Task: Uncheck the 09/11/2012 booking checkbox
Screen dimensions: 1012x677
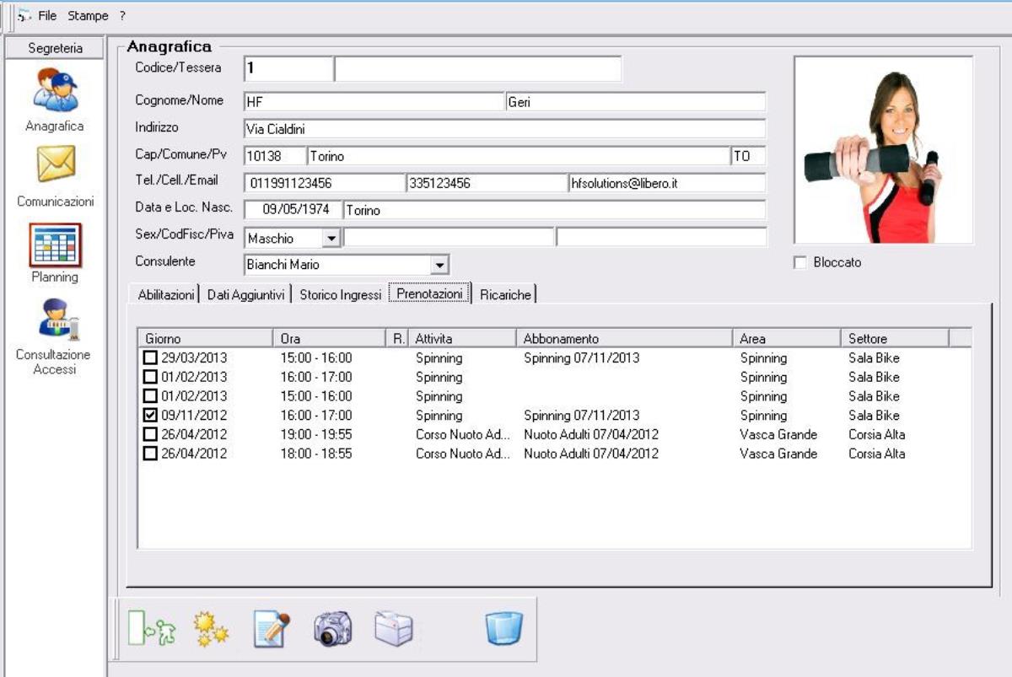Action: point(150,416)
